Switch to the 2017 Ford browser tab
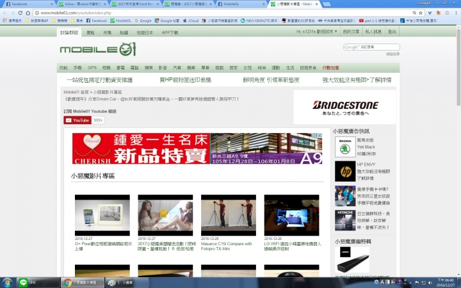The image size is (461, 288). [134, 4]
